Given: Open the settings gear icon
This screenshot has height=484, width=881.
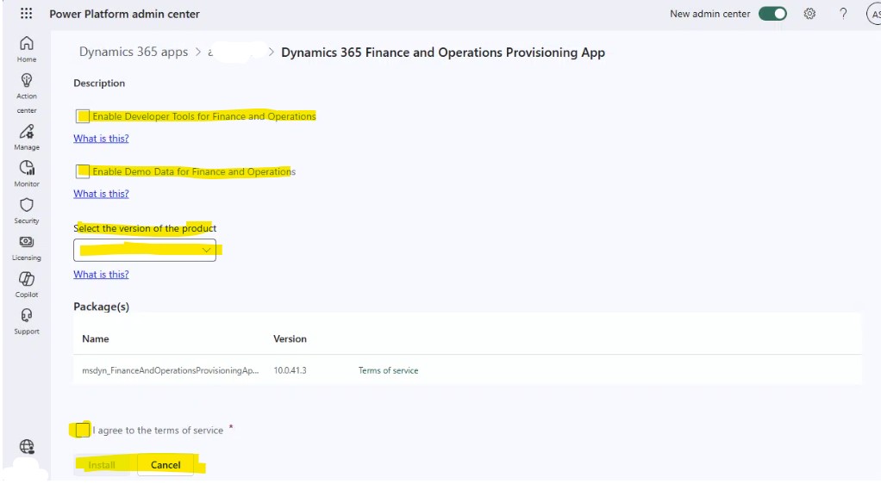Looking at the screenshot, I should (809, 14).
